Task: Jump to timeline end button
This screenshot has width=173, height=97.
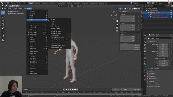Action: click(77, 89)
